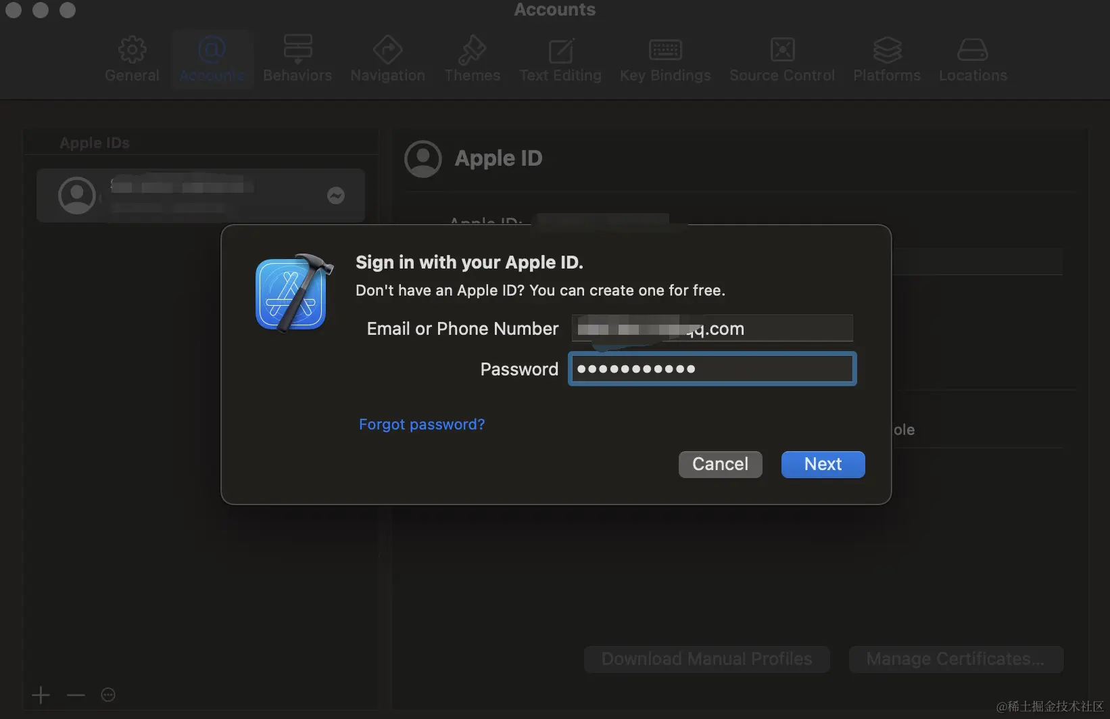Click the account row user avatar

tap(77, 195)
